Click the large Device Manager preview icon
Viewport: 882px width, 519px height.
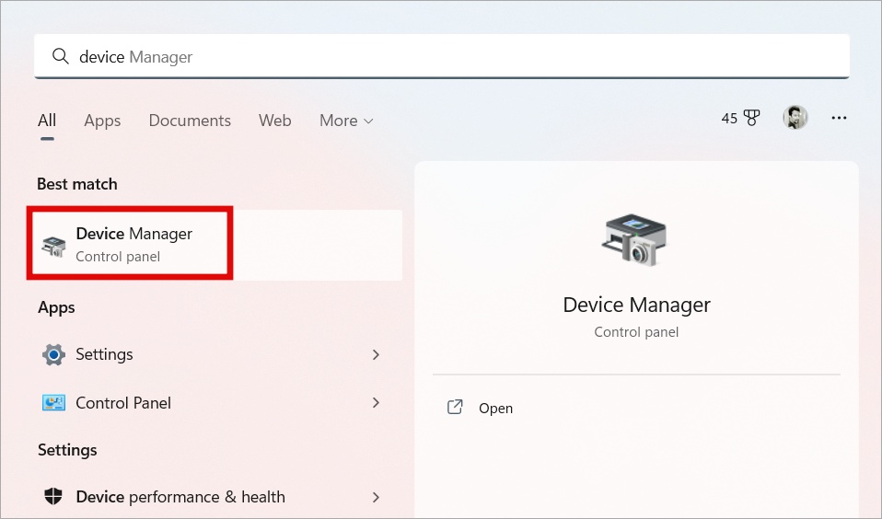(635, 240)
